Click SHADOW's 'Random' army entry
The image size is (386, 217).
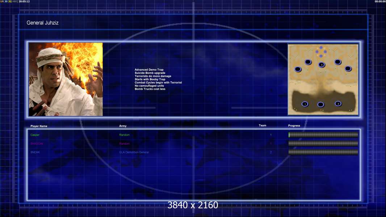pyautogui.click(x=124, y=144)
